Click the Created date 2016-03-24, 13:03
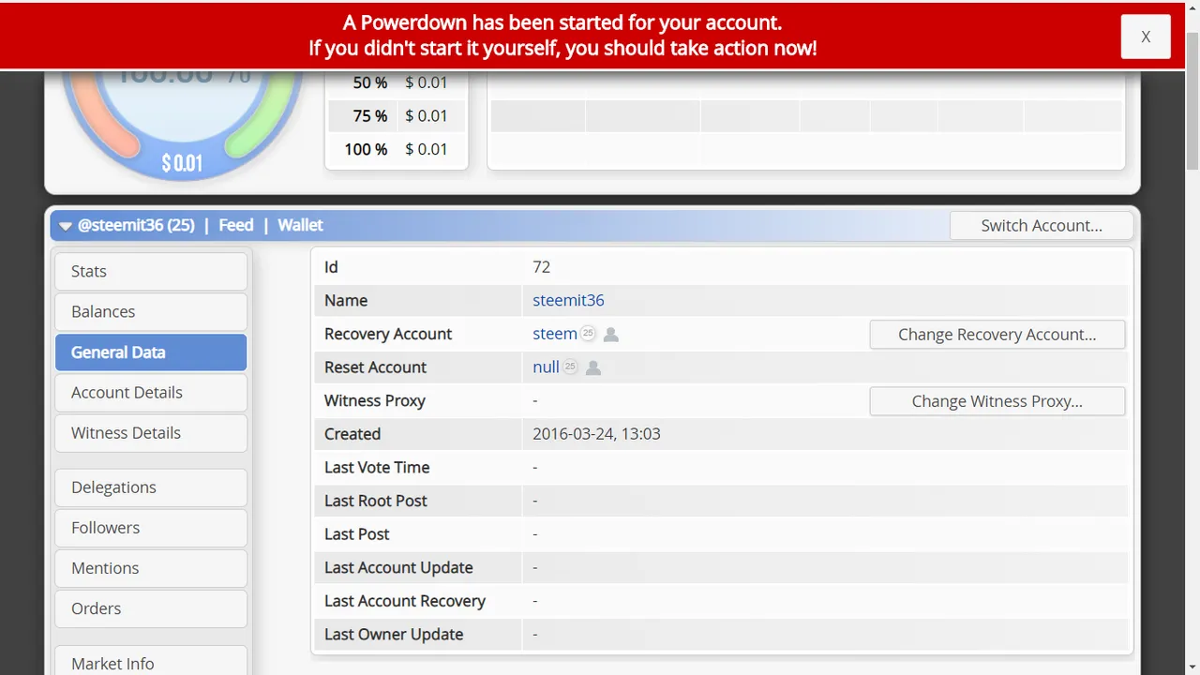The height and width of the screenshot is (675, 1200). coord(596,434)
